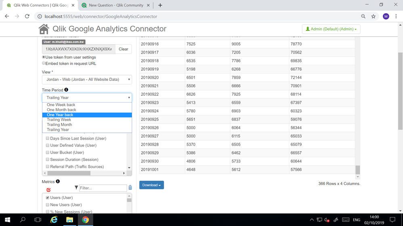Choose Trailing Week option
Screen dimensions: 403x226
click(x=87, y=120)
